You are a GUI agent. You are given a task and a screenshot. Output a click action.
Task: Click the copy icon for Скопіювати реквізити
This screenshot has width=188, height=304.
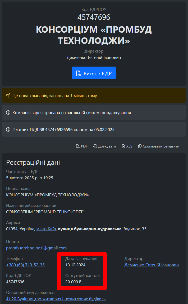click(140, 146)
